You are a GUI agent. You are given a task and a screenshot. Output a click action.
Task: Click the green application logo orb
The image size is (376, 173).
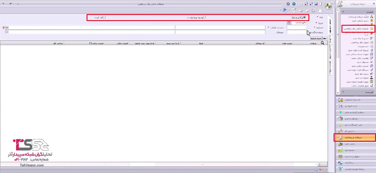click(x=328, y=6)
